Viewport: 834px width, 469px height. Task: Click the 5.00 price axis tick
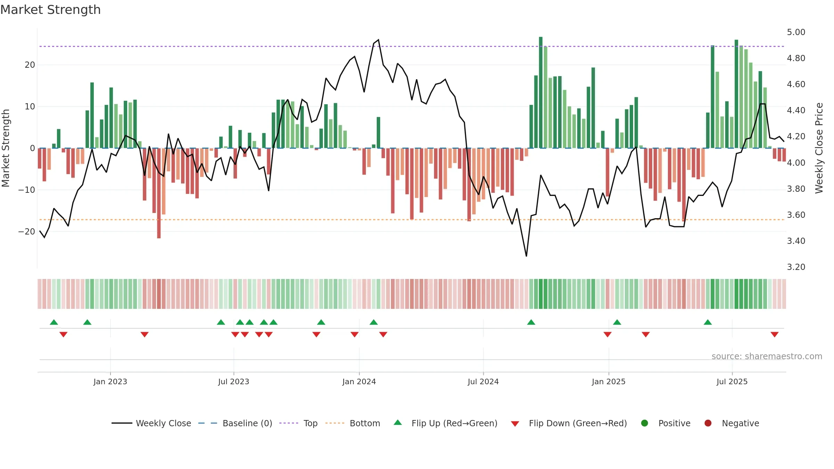[796, 32]
